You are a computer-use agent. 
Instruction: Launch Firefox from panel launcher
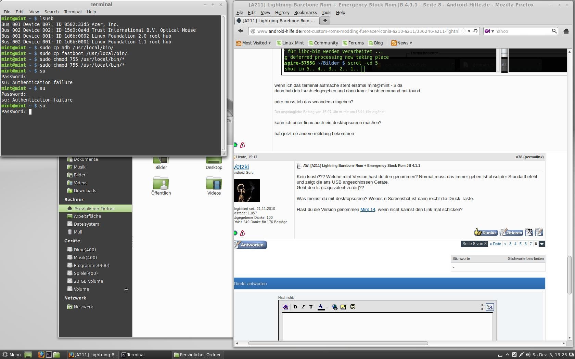(x=41, y=355)
